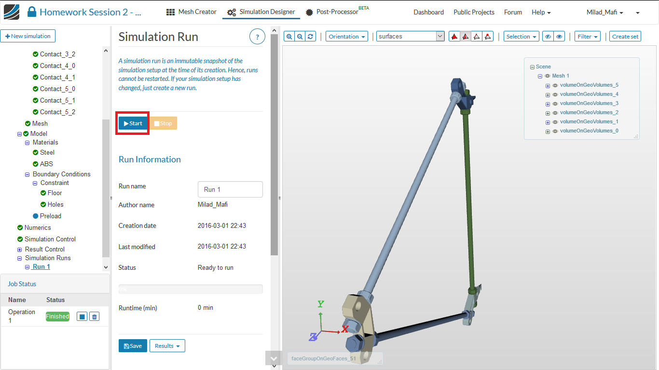
Task: Click the Run name input field
Action: [230, 189]
